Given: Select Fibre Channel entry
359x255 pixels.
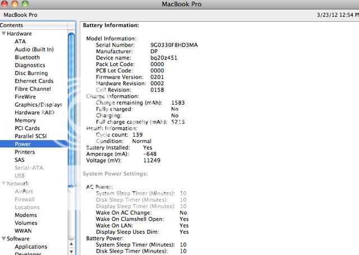Looking at the screenshot, I should 33,89.
